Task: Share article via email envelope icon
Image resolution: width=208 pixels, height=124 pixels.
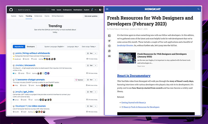Action: pyautogui.click(x=109, y=56)
